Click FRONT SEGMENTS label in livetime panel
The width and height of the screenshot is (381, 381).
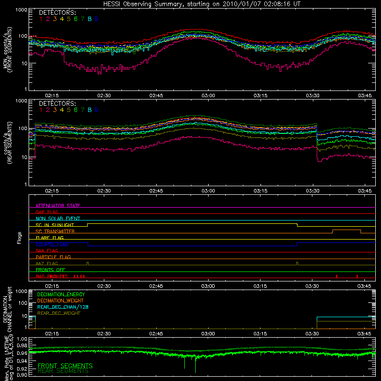65,366
